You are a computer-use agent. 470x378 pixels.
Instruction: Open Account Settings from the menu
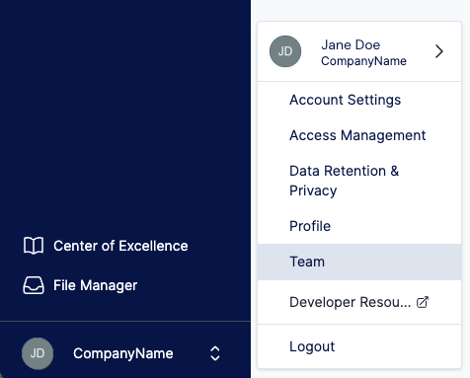click(359, 100)
